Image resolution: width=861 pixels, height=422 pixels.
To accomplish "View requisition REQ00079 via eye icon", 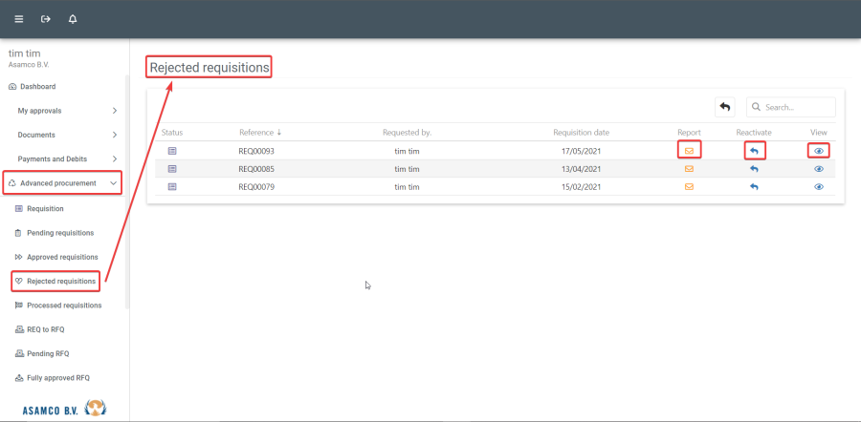I will coord(818,187).
